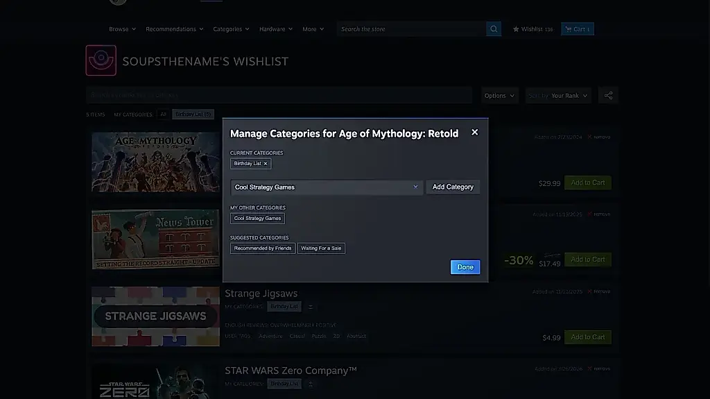
Task: Remove STAR WARS Zero Company from wishlist
Action: [x=598, y=368]
